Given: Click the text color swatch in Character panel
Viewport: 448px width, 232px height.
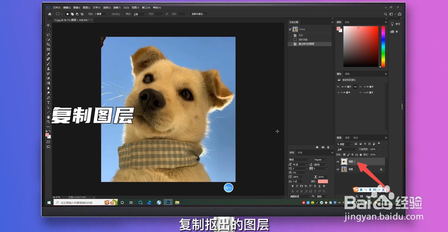Looking at the screenshot, I should pos(323,181).
